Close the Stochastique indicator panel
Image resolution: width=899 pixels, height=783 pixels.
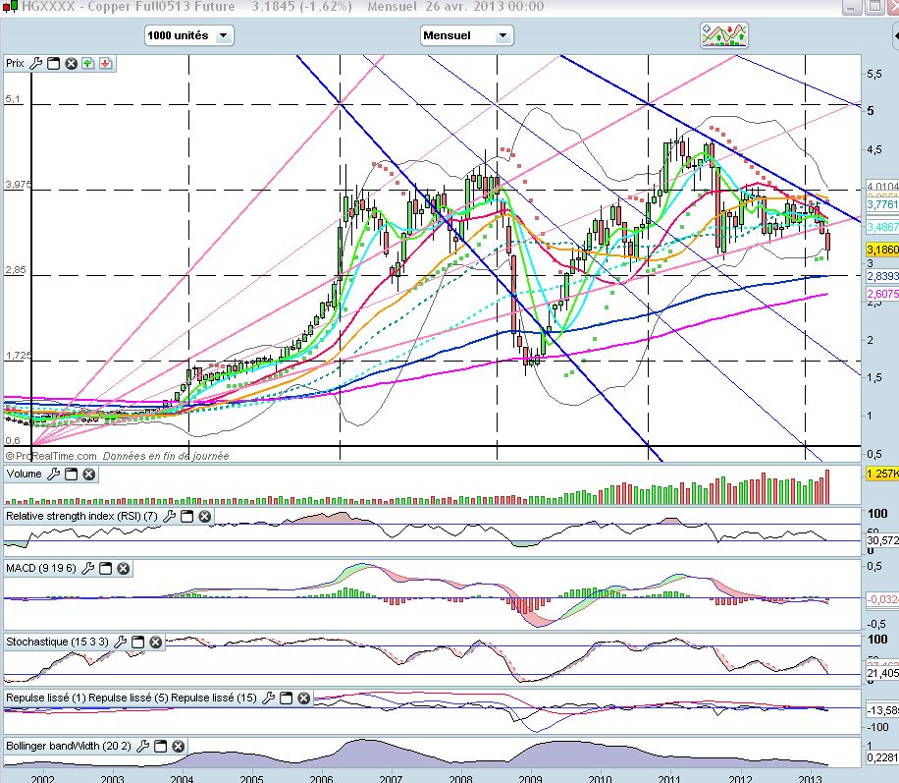[x=155, y=642]
